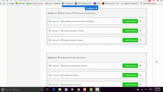Viewport: 163px width, 92px height.
Task: Click the document icon beside Section 3 title
Action: pos(59,57)
